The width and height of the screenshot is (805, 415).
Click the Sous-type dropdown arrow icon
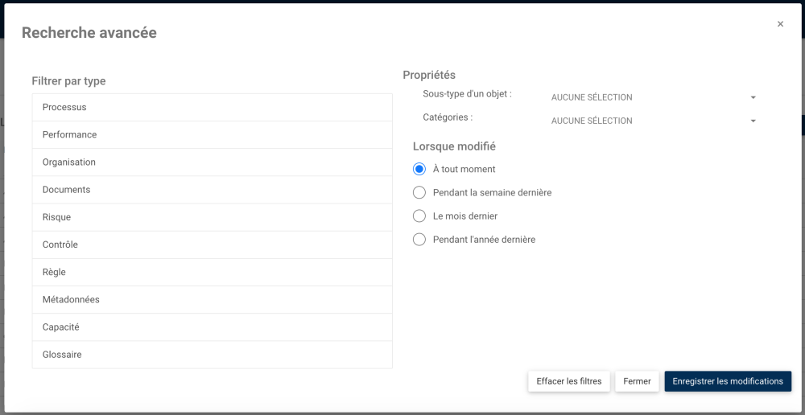(x=753, y=97)
